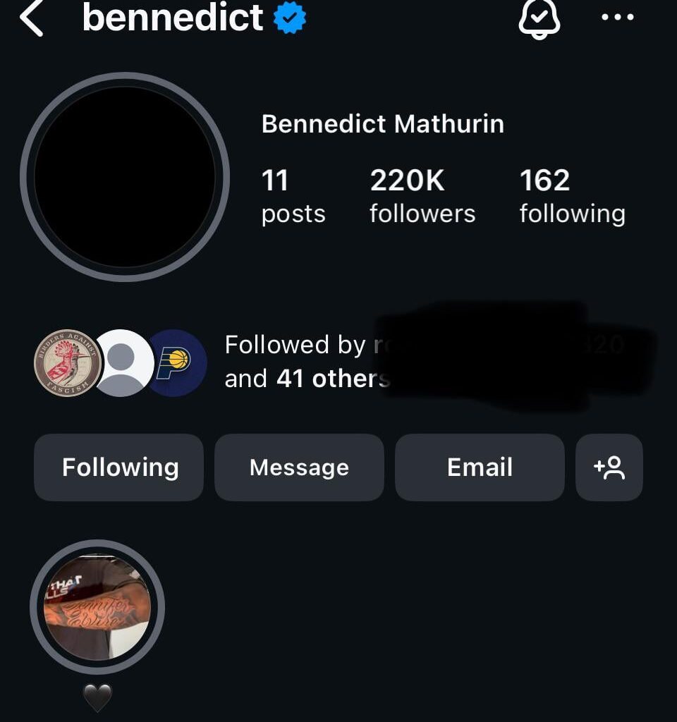677x722 pixels.
Task: Open the blacked-out profile picture
Action: (125, 177)
